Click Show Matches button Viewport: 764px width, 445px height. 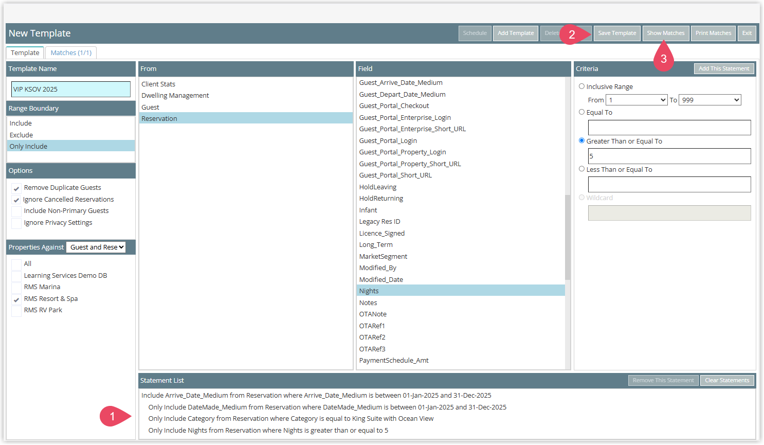pyautogui.click(x=666, y=33)
